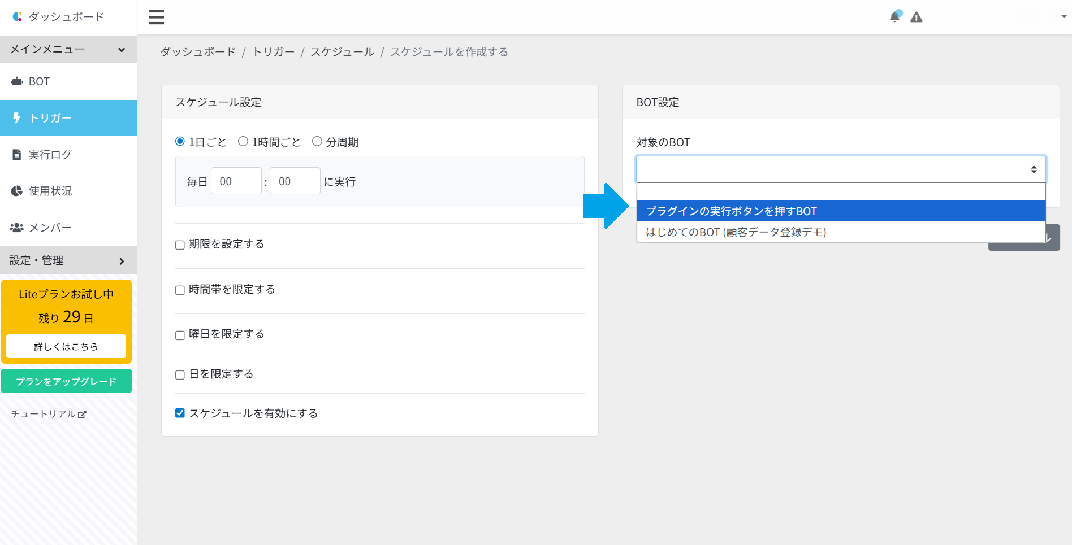This screenshot has width=1072, height=545.
Task: Expand the 設定・管理 section
Action: [x=68, y=260]
